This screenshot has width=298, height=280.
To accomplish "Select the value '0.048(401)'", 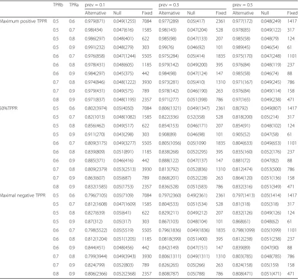I will 124,39.
